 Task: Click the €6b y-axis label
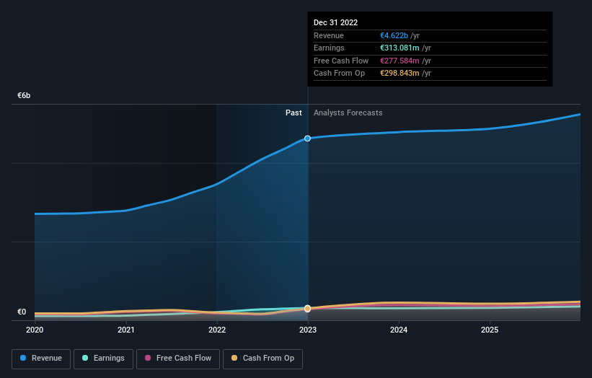point(24,95)
